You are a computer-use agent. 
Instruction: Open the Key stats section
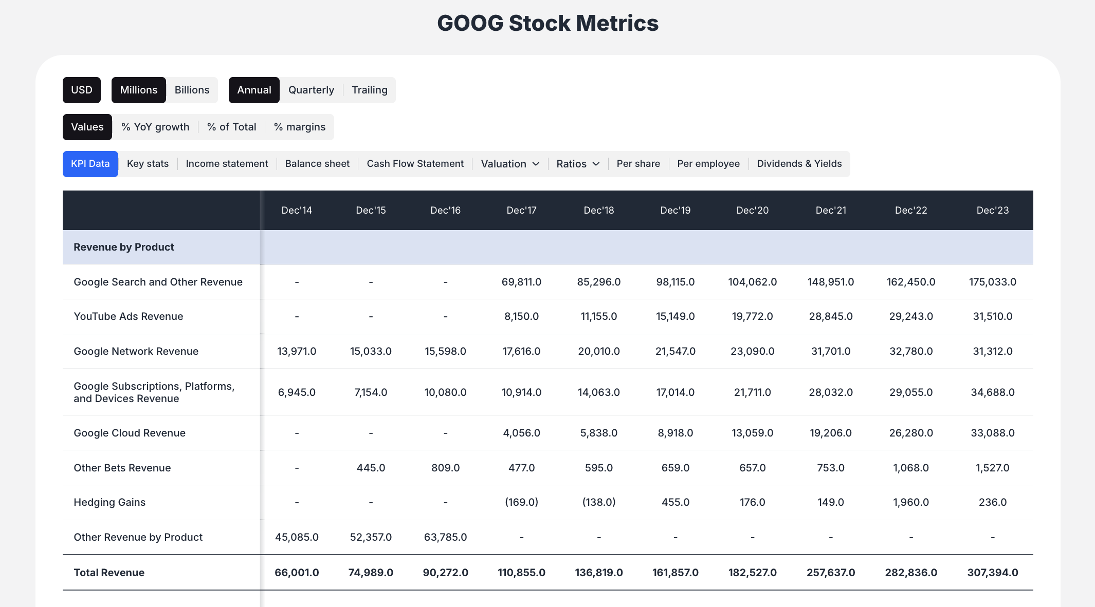click(x=148, y=163)
